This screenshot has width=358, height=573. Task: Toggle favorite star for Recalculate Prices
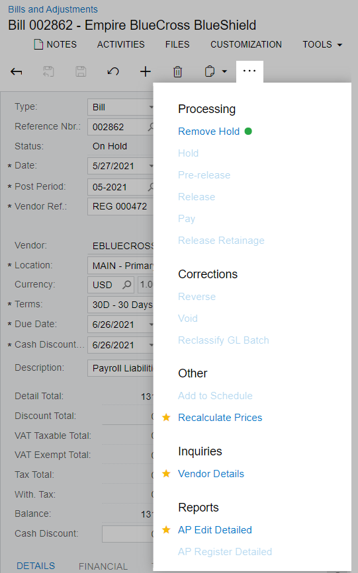(166, 417)
